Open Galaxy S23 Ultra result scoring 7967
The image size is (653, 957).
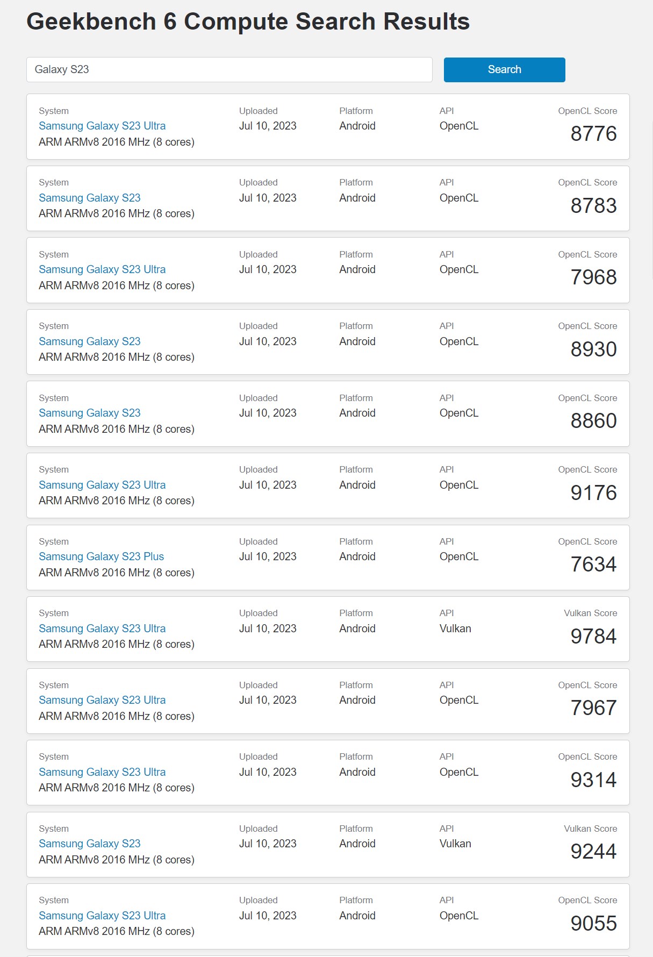coord(102,700)
